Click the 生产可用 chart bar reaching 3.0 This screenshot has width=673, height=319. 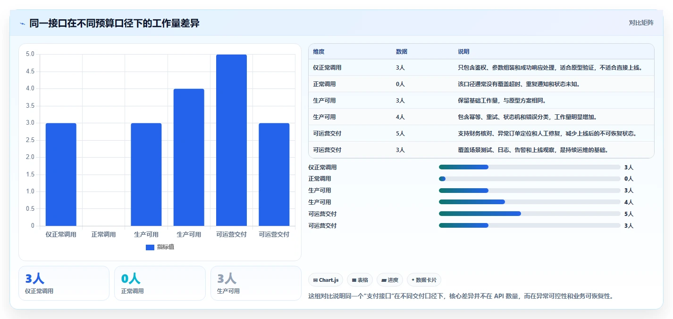(146, 175)
